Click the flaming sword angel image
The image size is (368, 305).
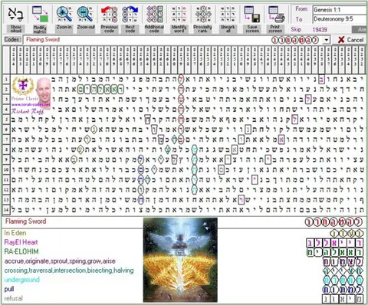(180, 260)
